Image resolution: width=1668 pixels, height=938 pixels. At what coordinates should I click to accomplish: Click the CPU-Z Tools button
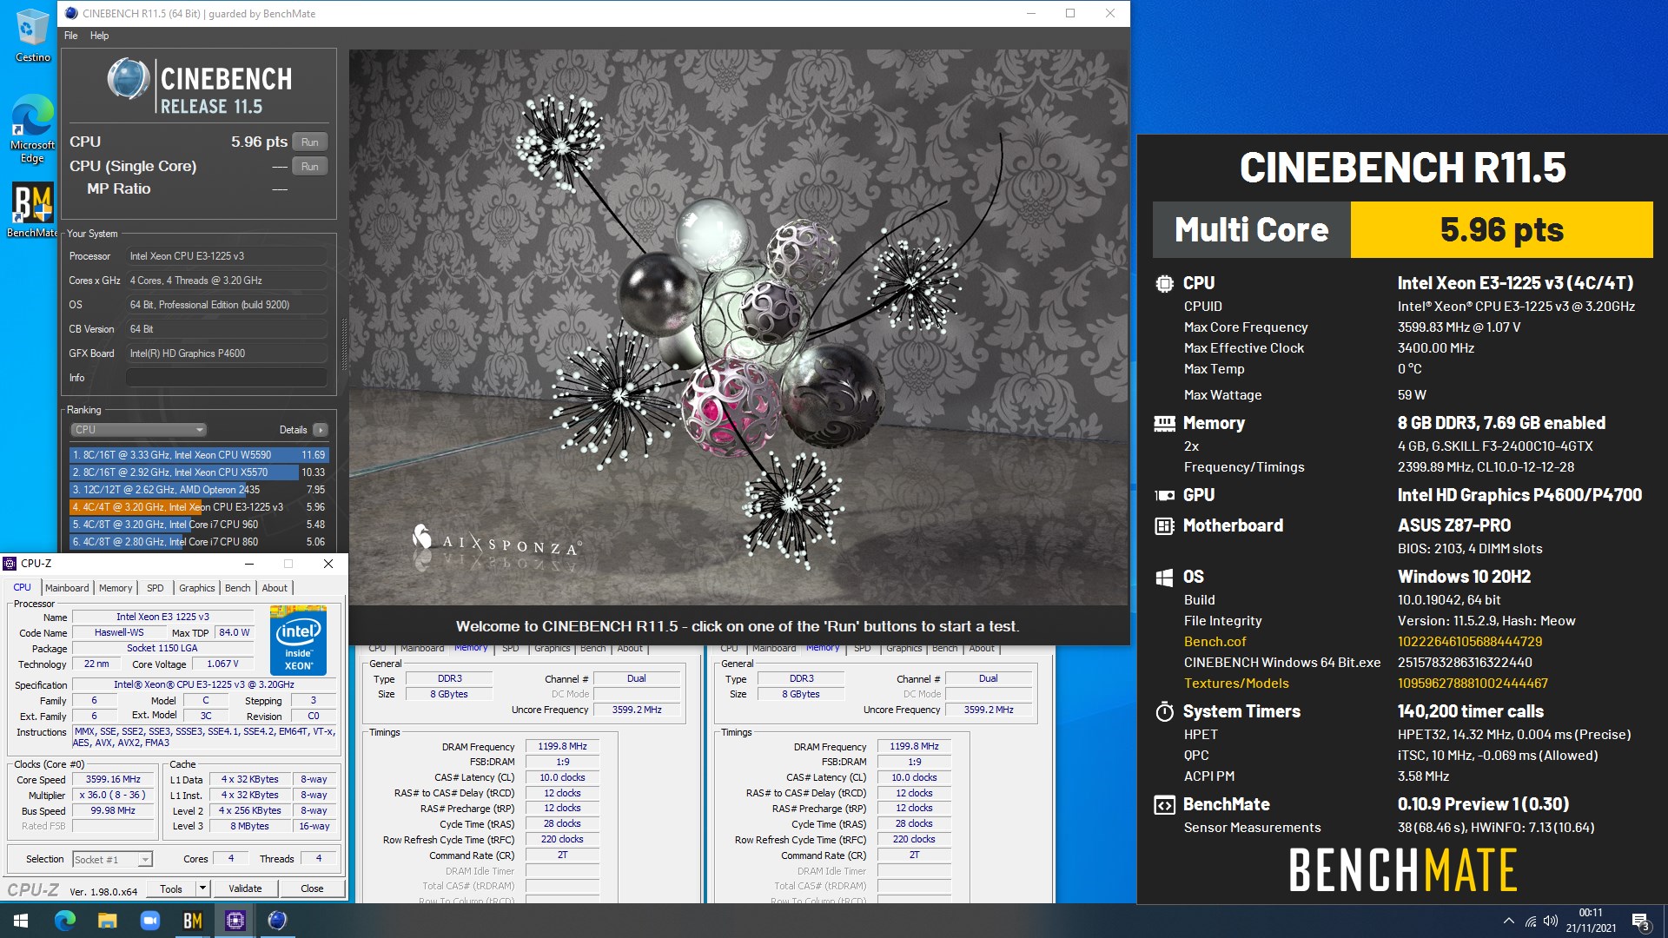[171, 888]
